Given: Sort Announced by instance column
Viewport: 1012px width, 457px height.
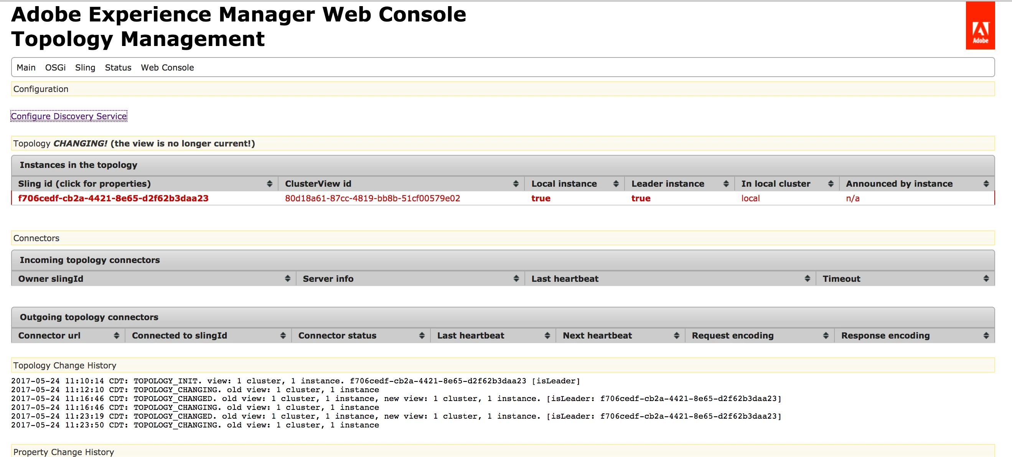Looking at the screenshot, I should pos(986,184).
